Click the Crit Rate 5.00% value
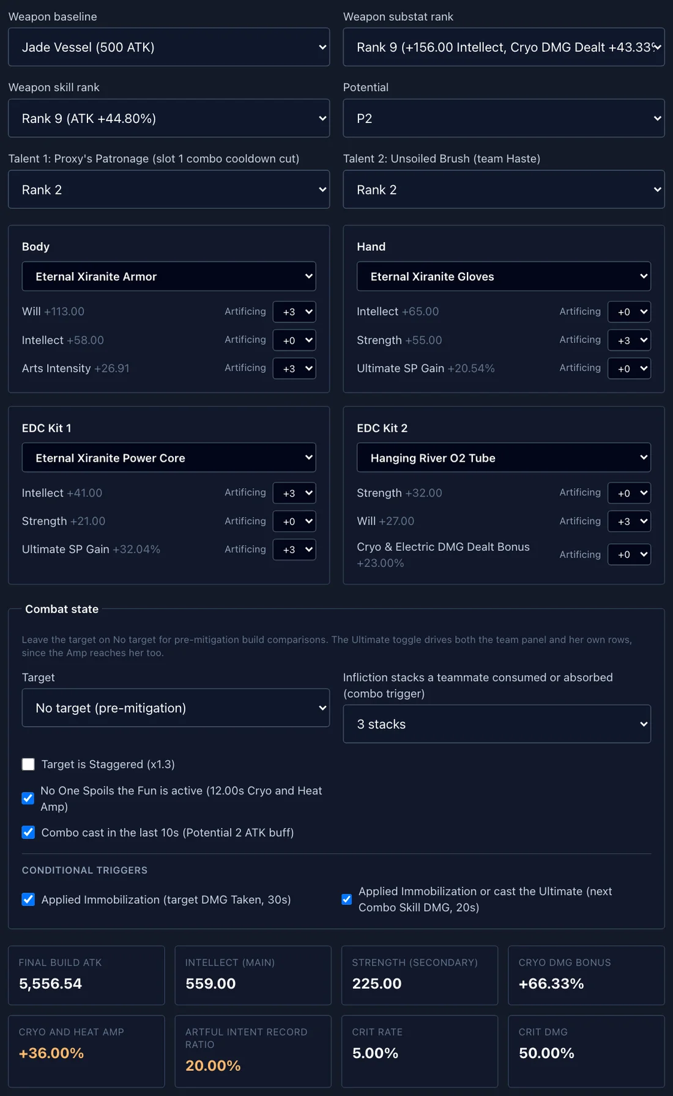Image resolution: width=673 pixels, height=1096 pixels. [x=375, y=1053]
